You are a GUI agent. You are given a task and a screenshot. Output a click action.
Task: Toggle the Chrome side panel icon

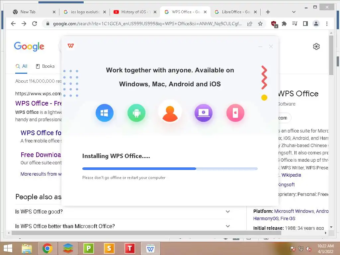[x=305, y=24]
